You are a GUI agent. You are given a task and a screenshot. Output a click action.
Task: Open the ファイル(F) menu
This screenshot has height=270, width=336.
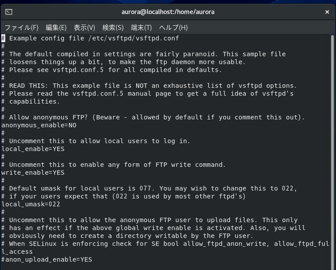(22, 28)
